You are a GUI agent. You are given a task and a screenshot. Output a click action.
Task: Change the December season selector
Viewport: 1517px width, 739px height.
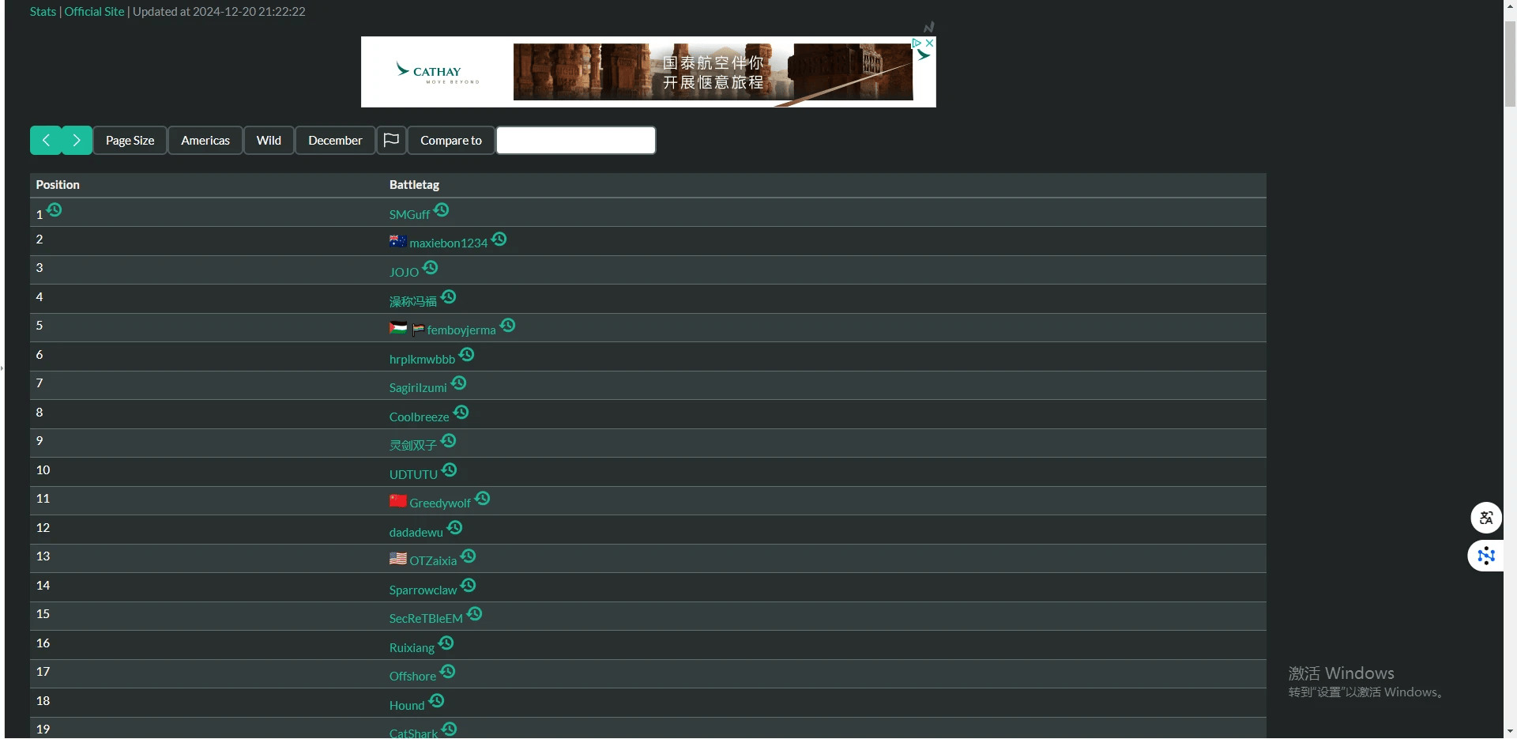(335, 141)
